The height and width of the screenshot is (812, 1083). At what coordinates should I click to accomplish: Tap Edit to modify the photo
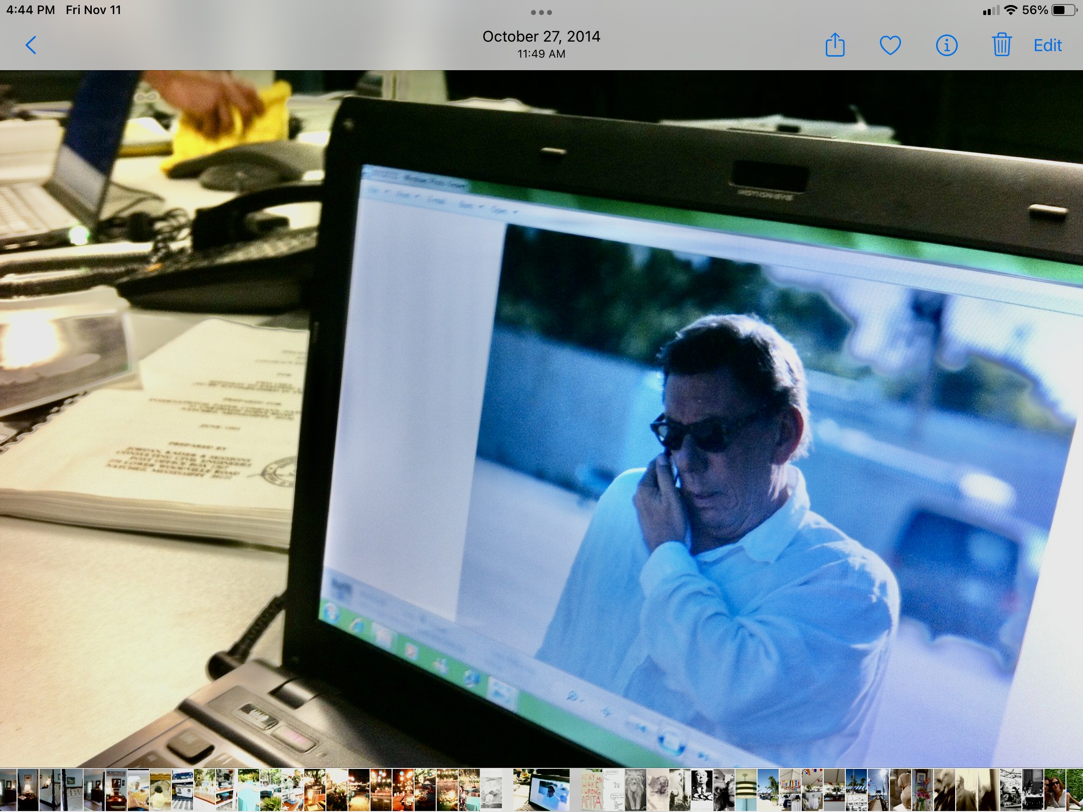1047,46
